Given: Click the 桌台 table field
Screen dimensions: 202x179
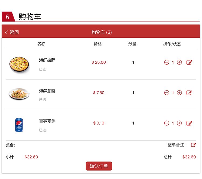Looking at the screenshot, I should pyautogui.click(x=11, y=145).
